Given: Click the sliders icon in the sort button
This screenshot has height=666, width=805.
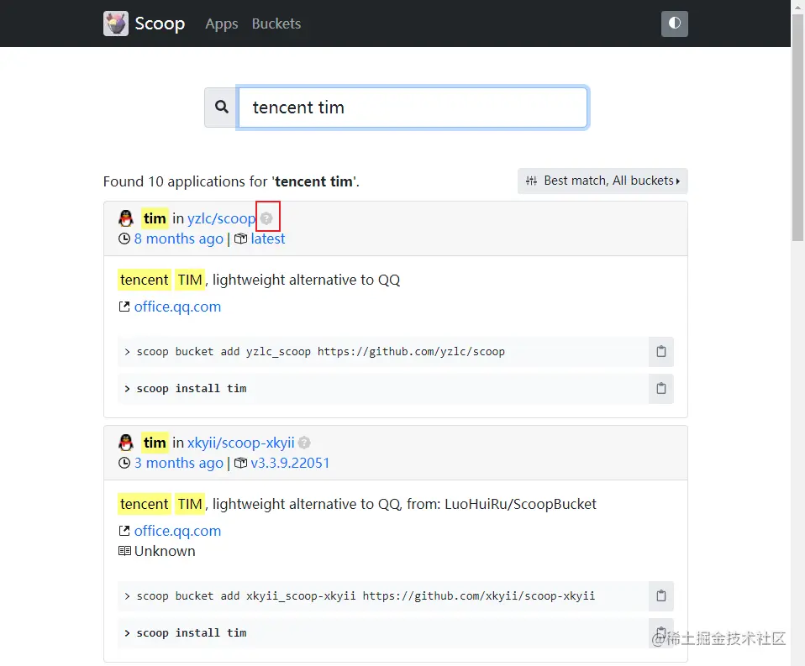Looking at the screenshot, I should [x=531, y=181].
